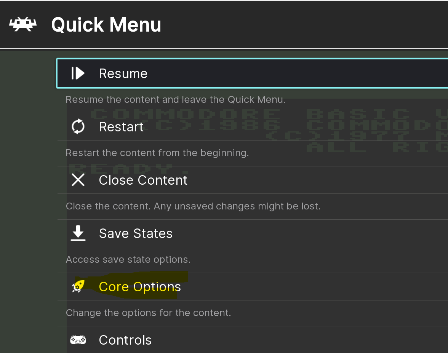The image size is (448, 353).
Task: Click the Core Options rocket icon
Action: click(78, 286)
